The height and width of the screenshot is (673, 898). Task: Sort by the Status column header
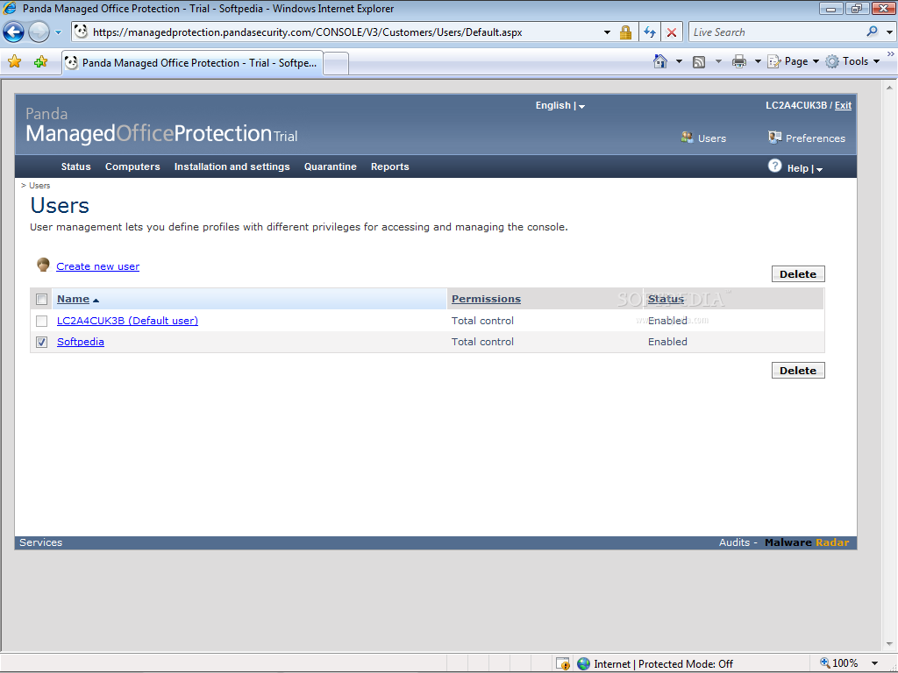tap(666, 299)
